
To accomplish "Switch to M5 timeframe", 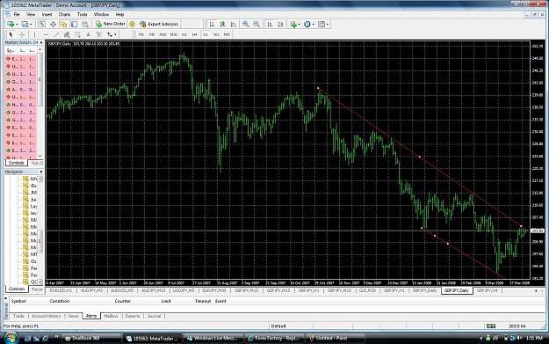I will pyautogui.click(x=152, y=34).
